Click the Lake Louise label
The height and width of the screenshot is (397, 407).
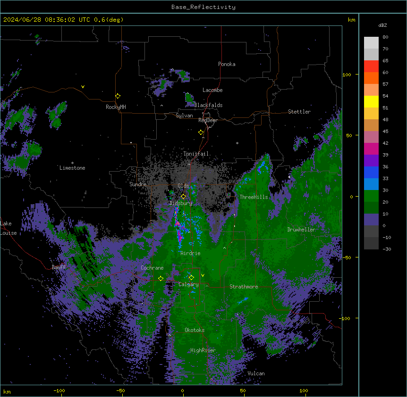click(x=8, y=228)
